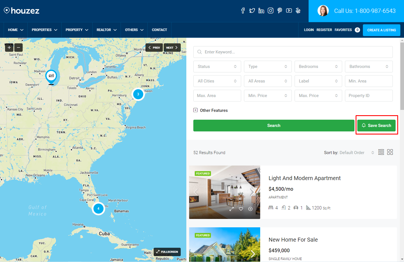Open the Facebook social icon

243,11
